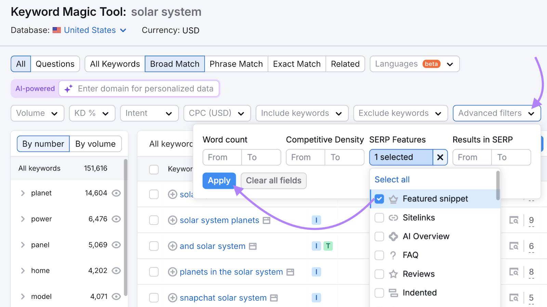
Task: Check the AI Overview checkbox
Action: pyautogui.click(x=379, y=236)
